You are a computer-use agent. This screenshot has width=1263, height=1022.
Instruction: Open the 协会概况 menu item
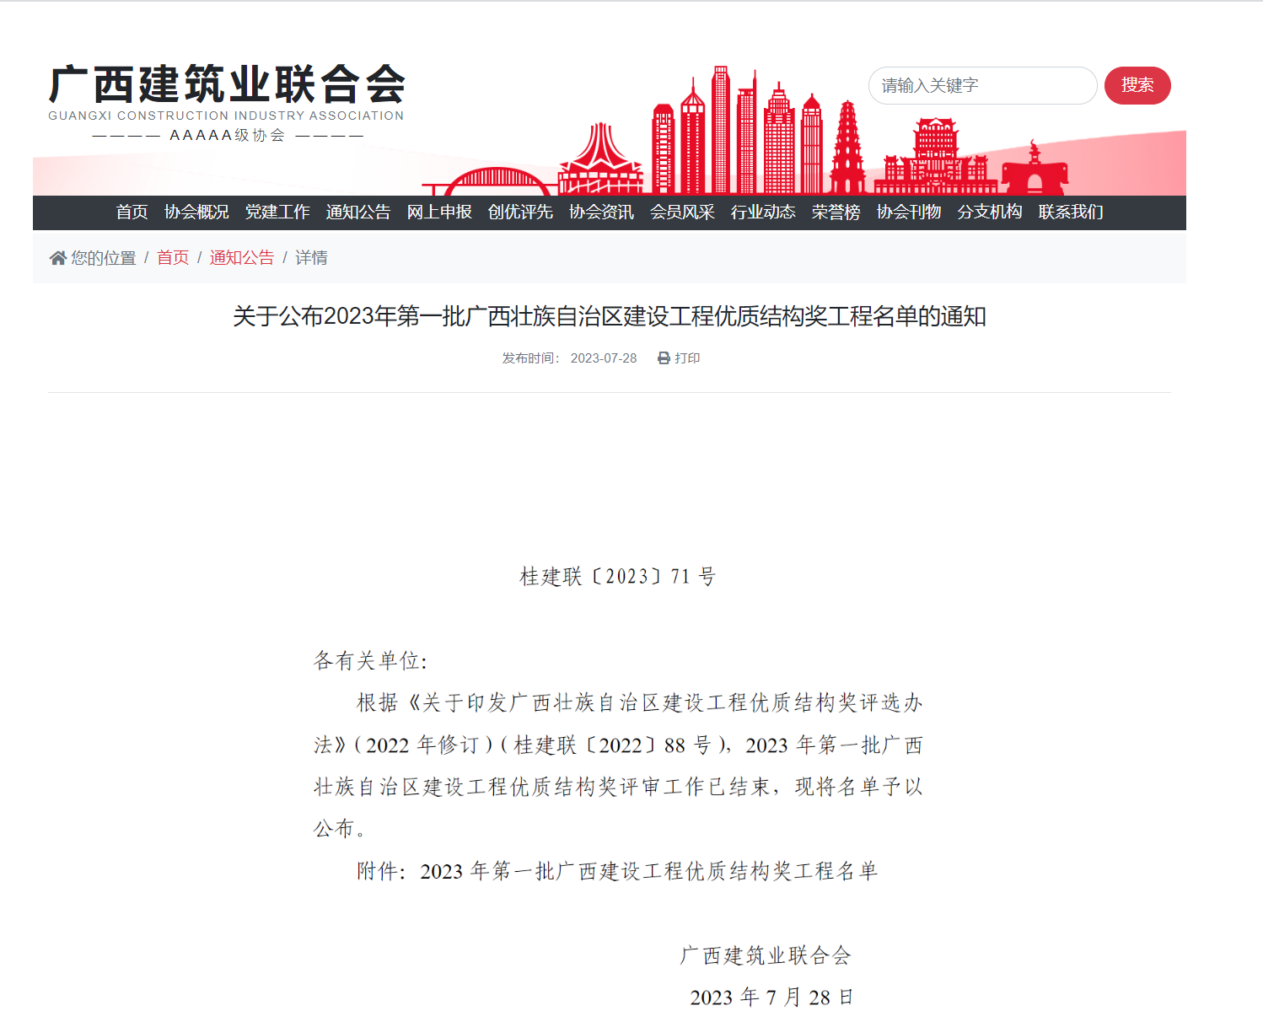click(196, 212)
